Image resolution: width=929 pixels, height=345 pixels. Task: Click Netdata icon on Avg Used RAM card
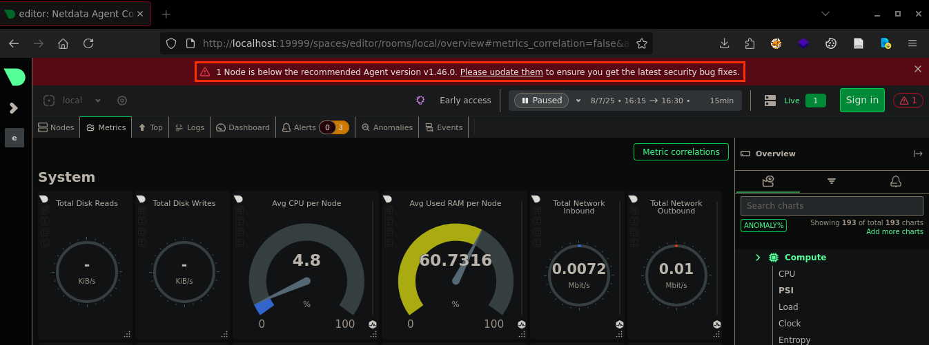(x=388, y=199)
